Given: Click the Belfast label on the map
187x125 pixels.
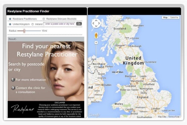Looking at the screenshot, I should (110, 66).
